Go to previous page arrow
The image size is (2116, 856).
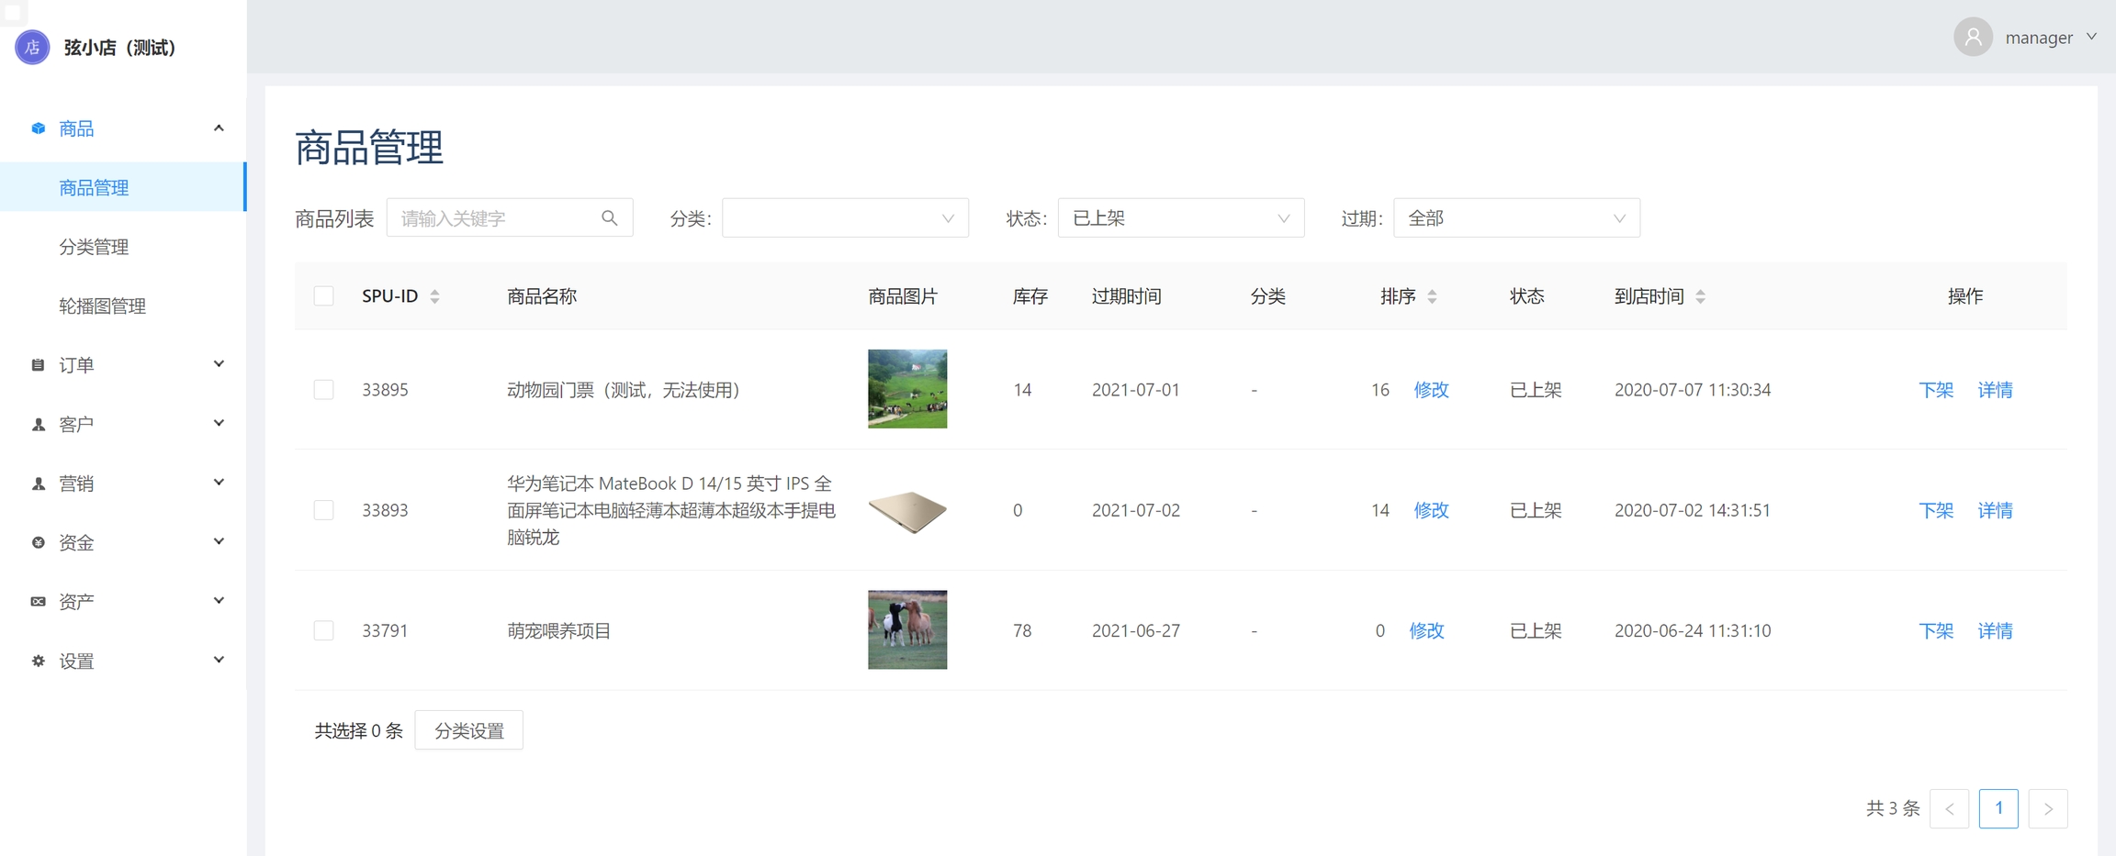pos(1949,808)
